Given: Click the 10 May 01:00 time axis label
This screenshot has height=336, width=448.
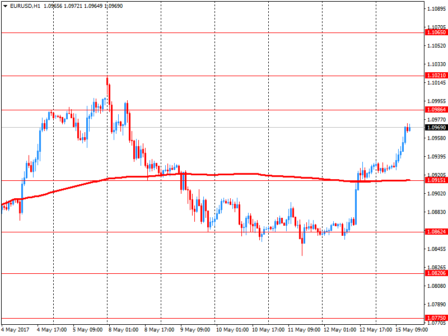Looking at the screenshot, I should 232,330.
